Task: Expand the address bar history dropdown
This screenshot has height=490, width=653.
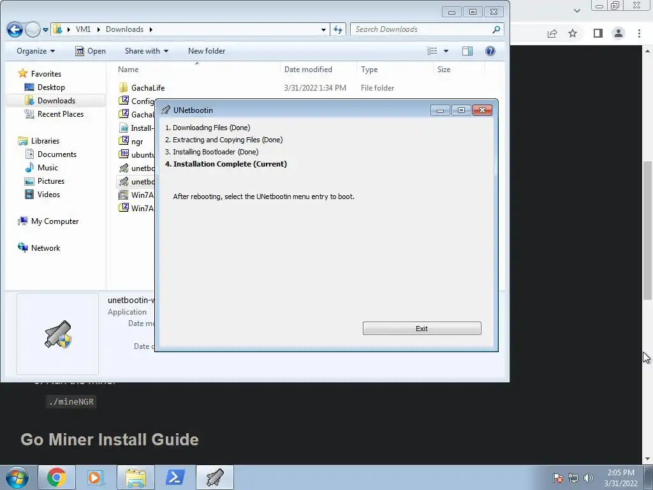Action: click(x=323, y=29)
